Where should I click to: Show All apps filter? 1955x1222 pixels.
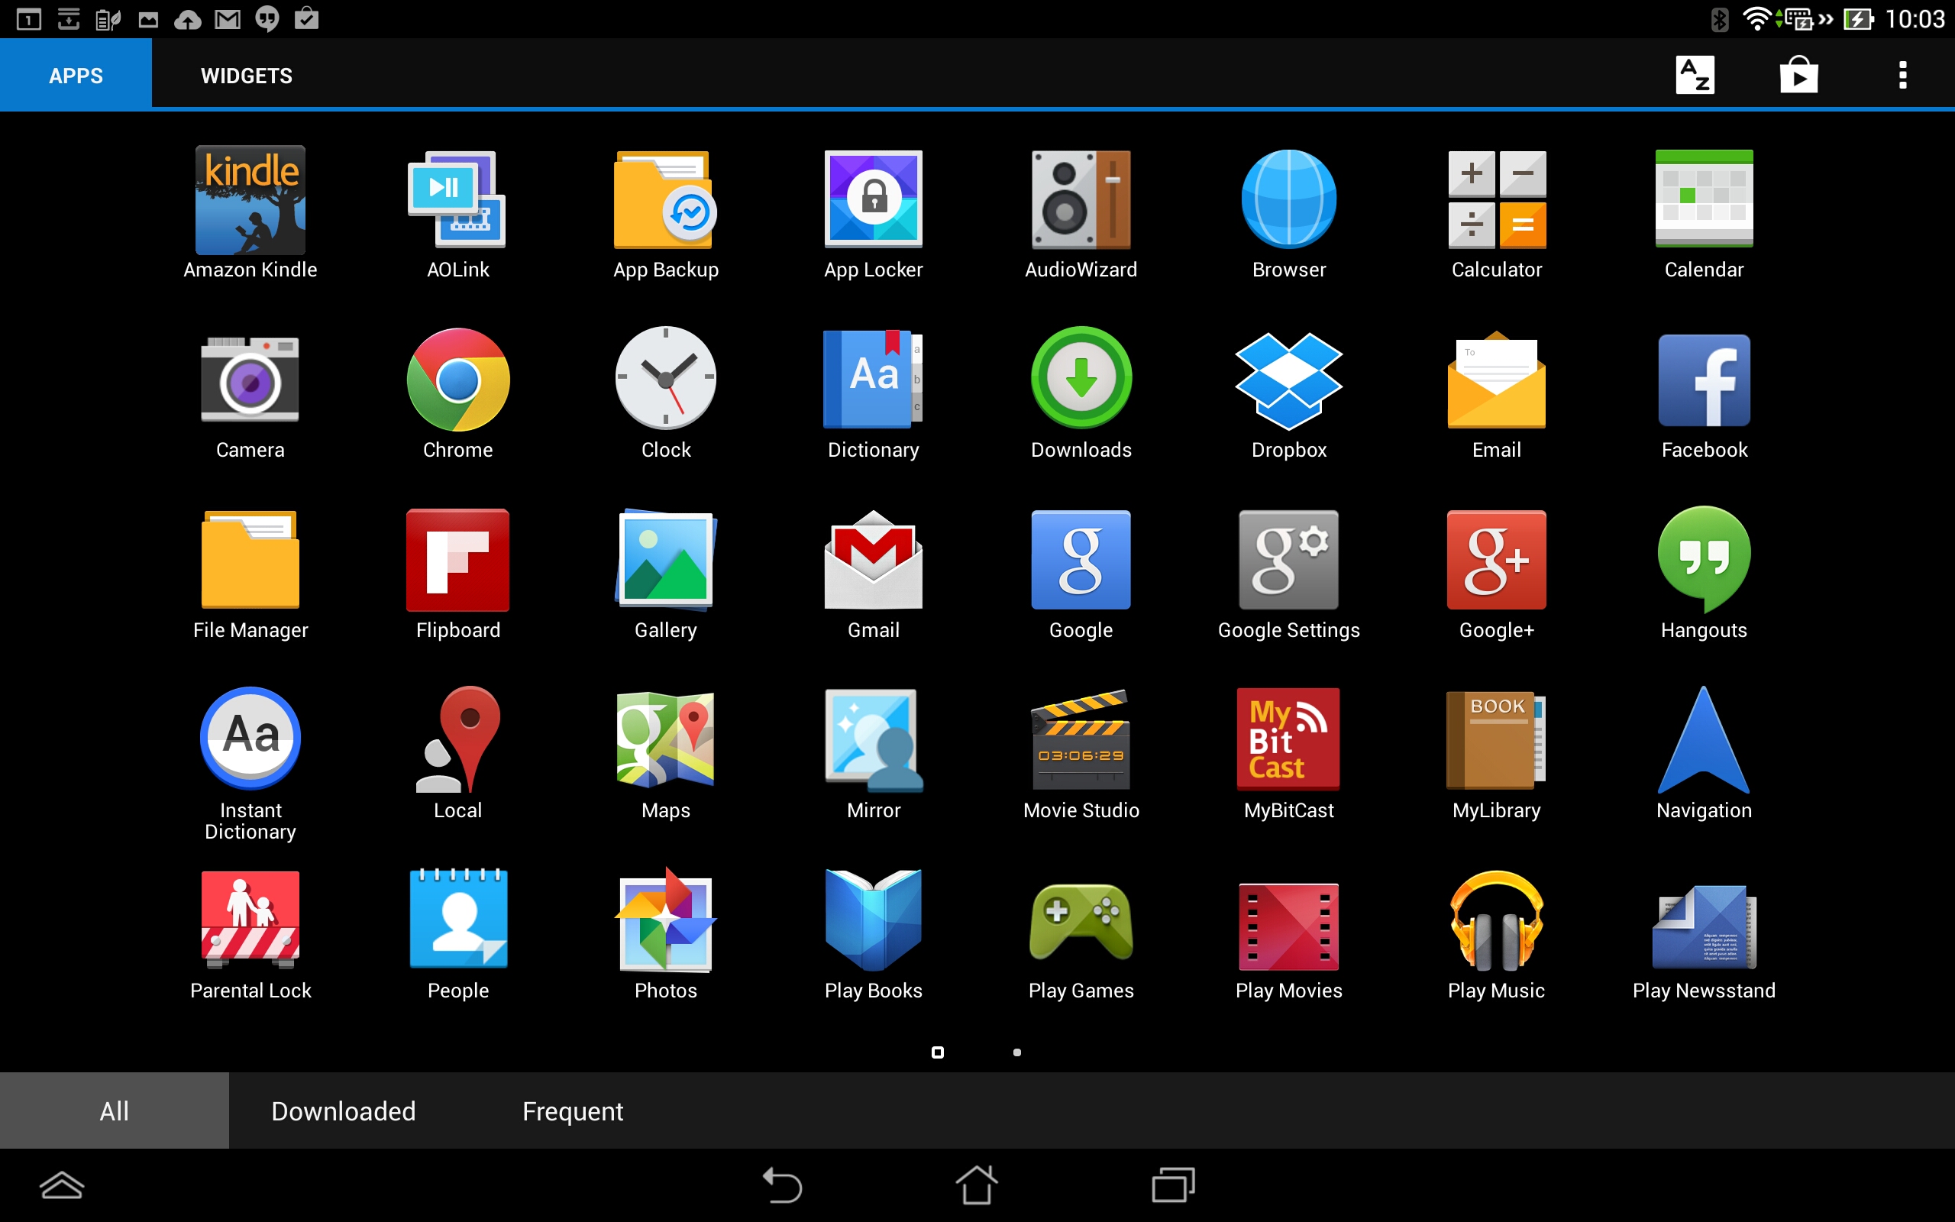tap(114, 1110)
